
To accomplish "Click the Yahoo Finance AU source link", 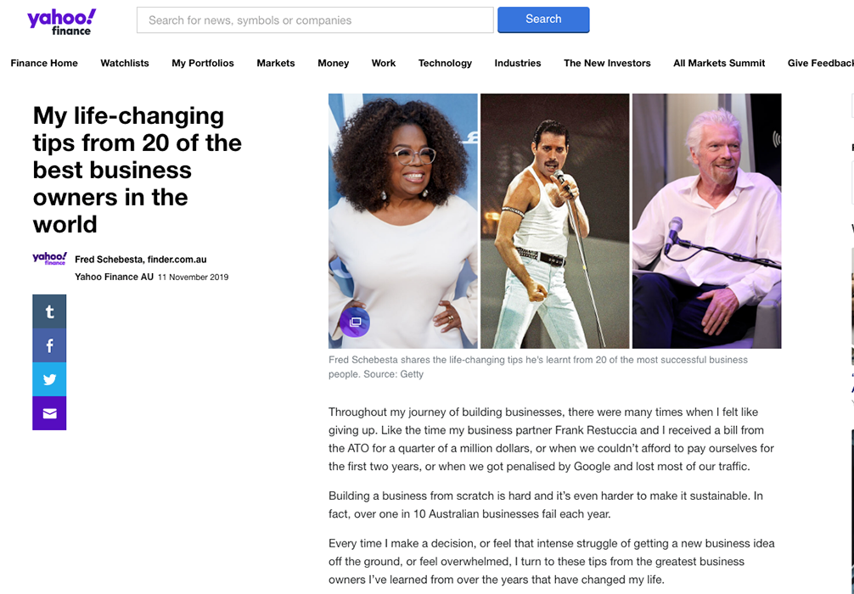I will pyautogui.click(x=114, y=277).
